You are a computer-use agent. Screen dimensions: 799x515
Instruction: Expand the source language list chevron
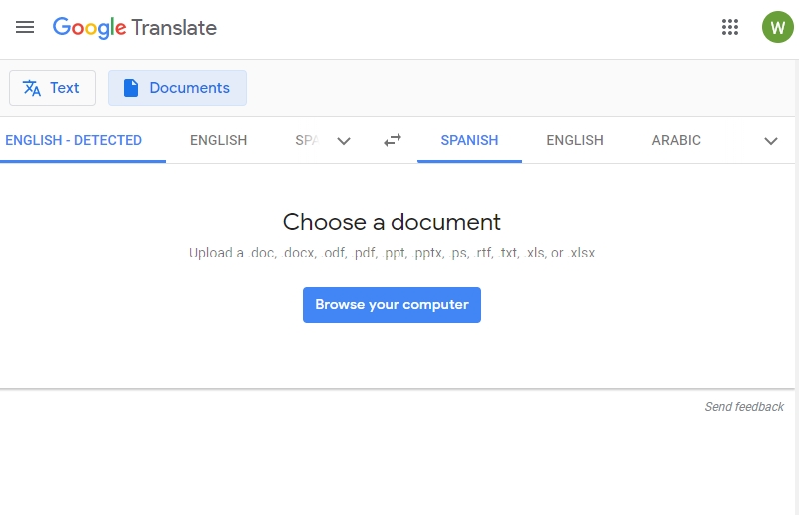tap(344, 141)
